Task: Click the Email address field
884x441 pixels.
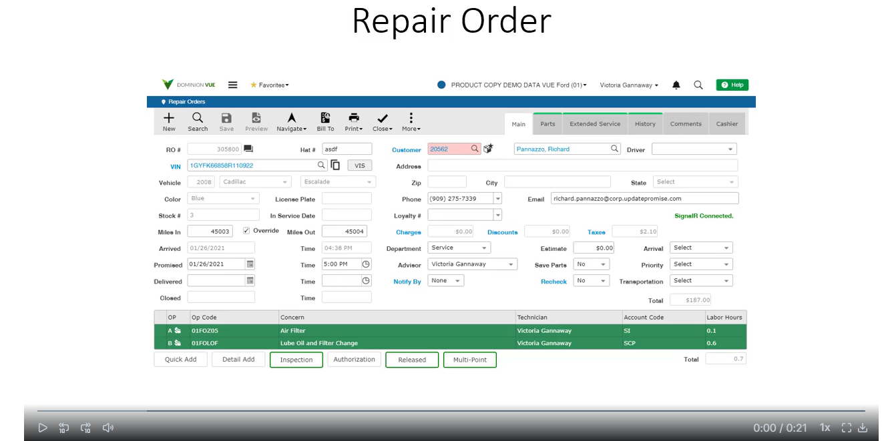Action: pos(645,198)
